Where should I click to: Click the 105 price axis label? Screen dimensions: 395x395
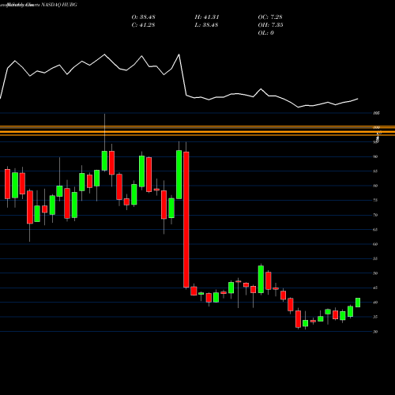click(376, 113)
